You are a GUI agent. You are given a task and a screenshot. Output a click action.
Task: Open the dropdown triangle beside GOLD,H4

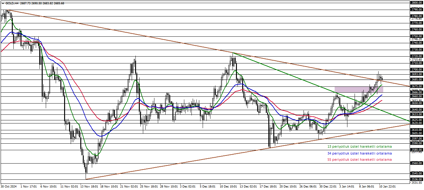point(3,3)
